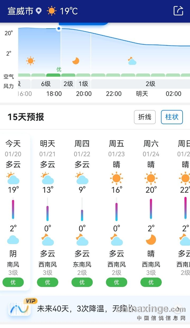
Task: Tap today's overcast night cloud icon
Action: (x=13, y=240)
